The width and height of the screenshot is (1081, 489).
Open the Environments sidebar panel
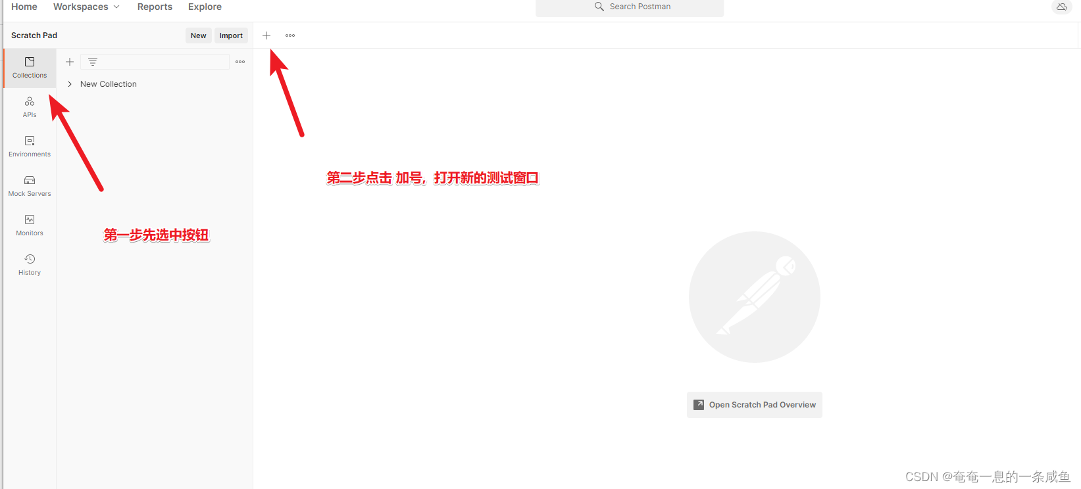(x=30, y=147)
